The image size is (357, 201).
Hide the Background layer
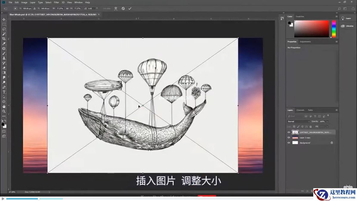(x=289, y=143)
